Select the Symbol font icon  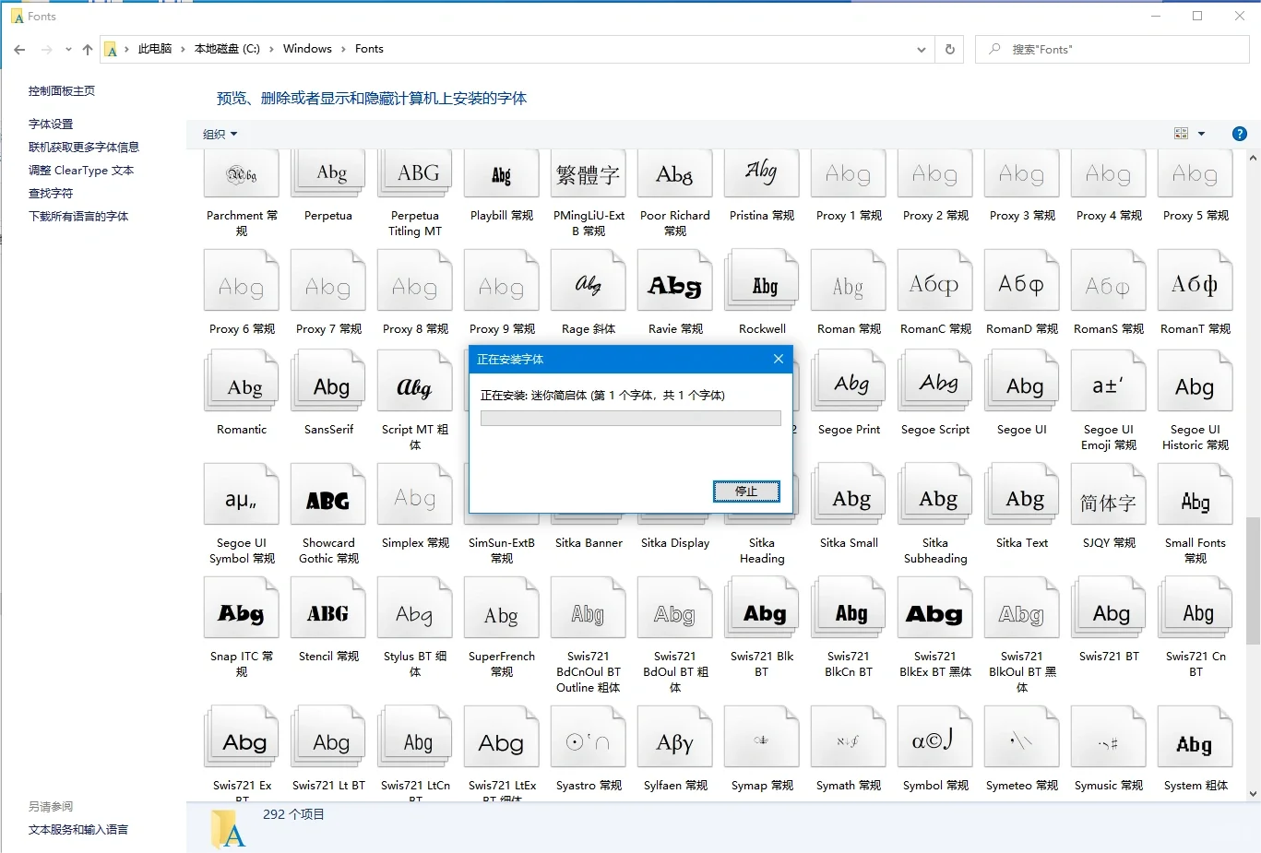pyautogui.click(x=934, y=740)
